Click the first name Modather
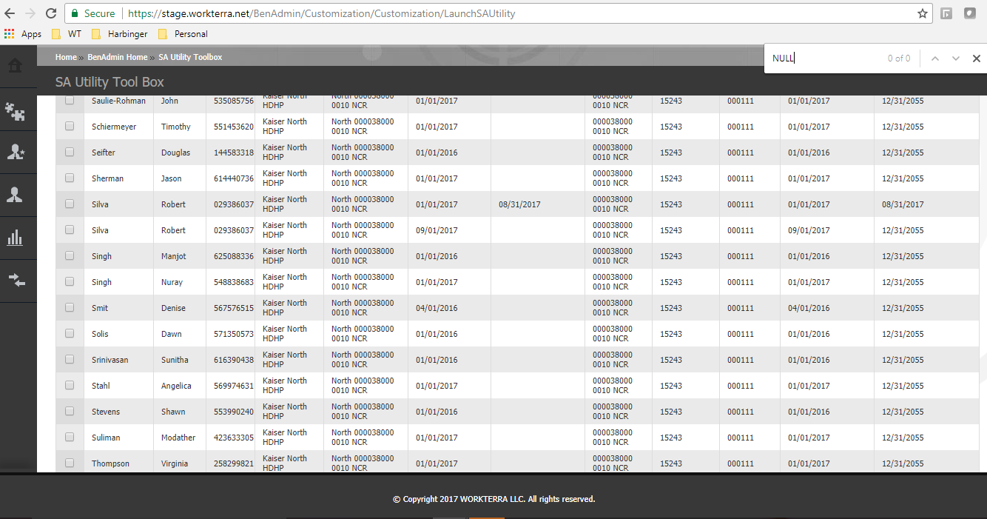Viewport: 987px width, 519px height. click(x=178, y=438)
